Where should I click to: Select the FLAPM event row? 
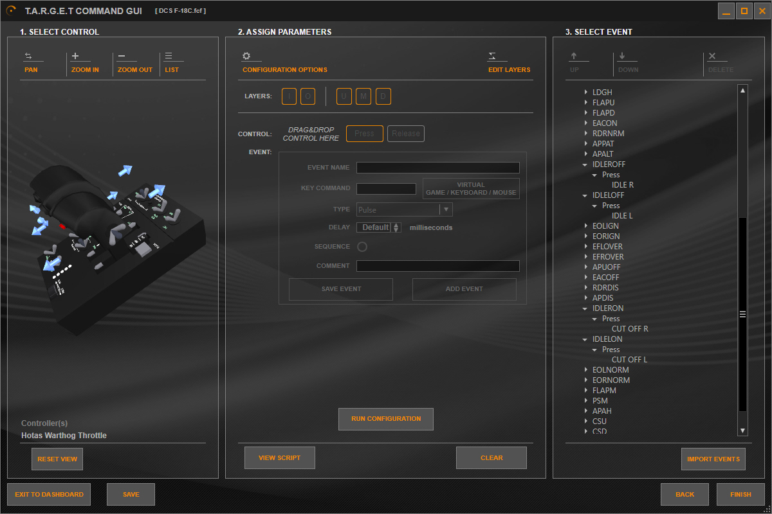(604, 391)
